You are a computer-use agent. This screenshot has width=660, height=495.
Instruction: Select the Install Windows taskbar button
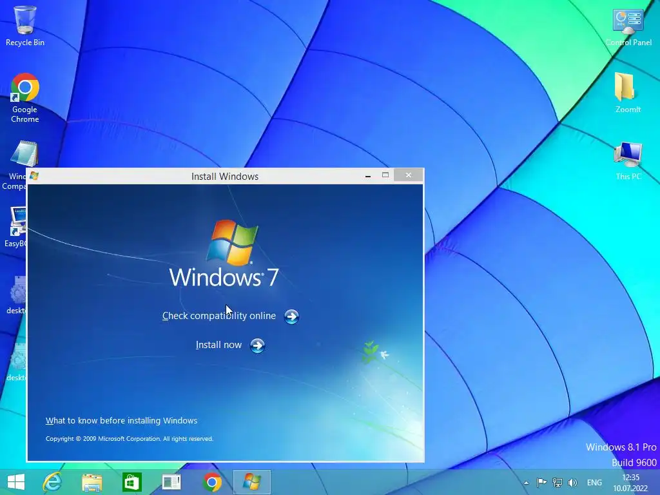tap(252, 482)
